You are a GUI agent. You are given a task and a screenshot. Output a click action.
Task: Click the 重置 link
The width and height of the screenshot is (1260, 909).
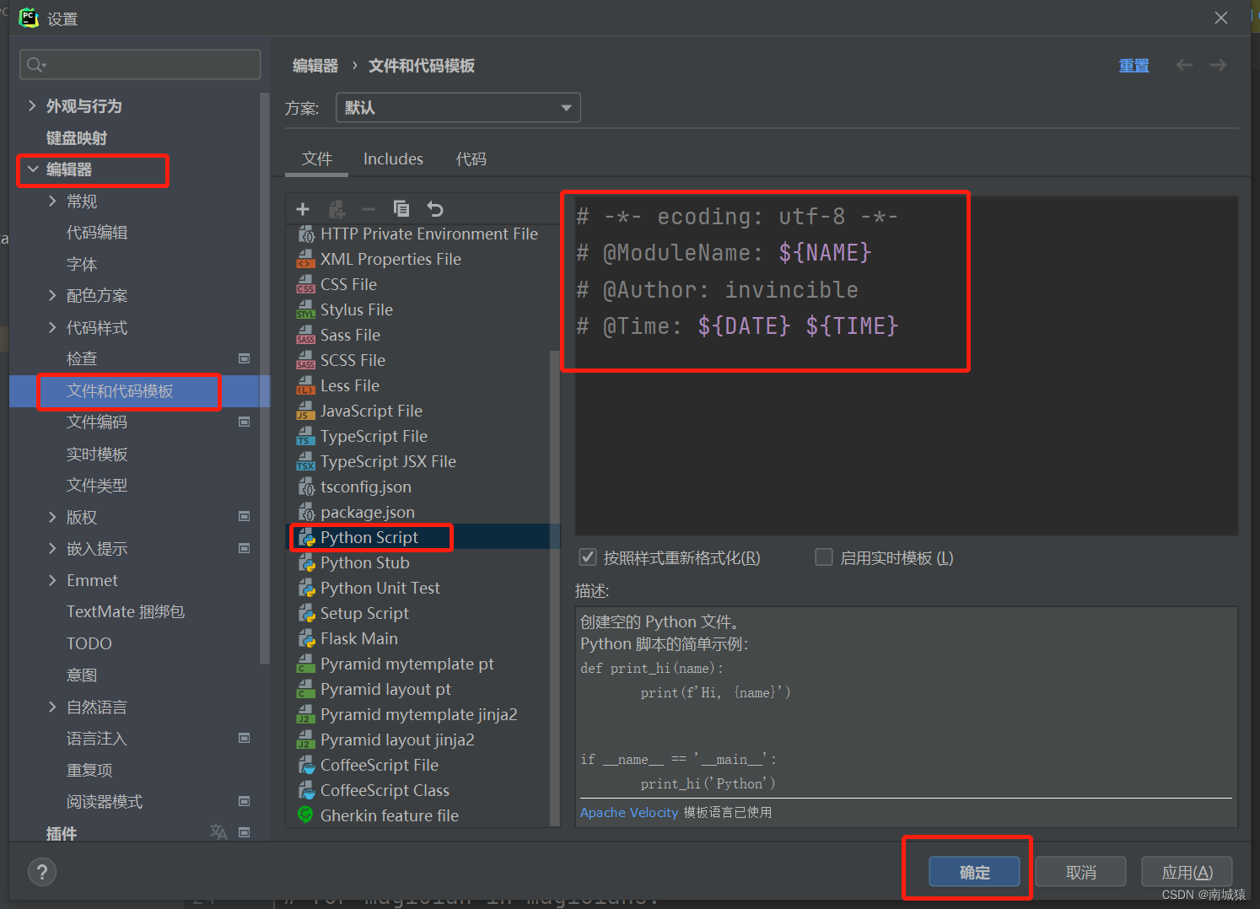(1133, 66)
